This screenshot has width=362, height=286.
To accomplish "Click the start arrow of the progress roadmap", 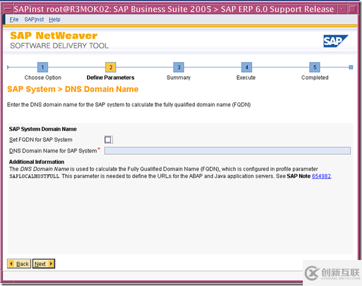I will [x=8, y=67].
